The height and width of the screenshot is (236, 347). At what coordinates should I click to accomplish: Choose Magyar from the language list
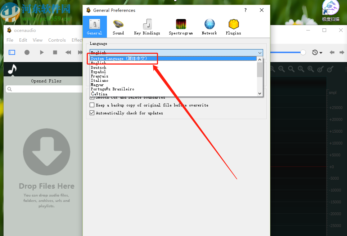click(173, 85)
